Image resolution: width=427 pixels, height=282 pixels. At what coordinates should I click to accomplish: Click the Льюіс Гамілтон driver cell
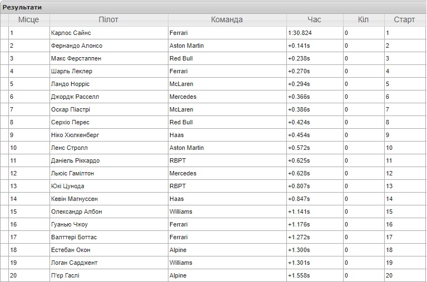coord(108,174)
